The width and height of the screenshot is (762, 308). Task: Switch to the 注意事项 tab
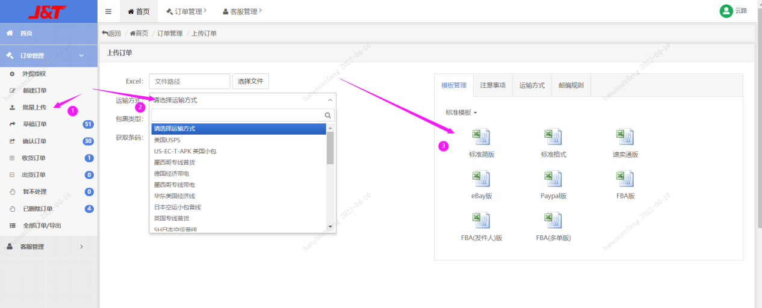tap(493, 85)
